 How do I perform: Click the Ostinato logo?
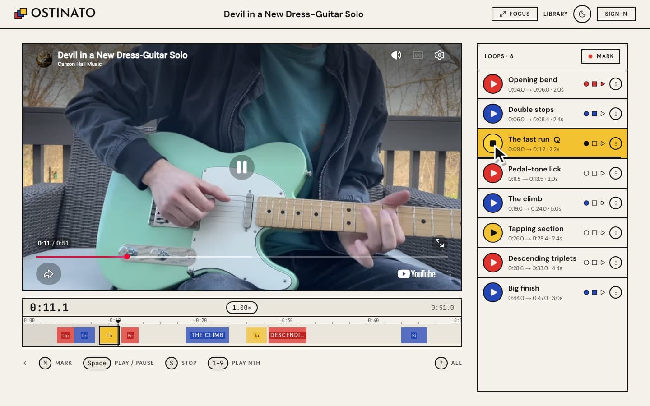(x=55, y=13)
